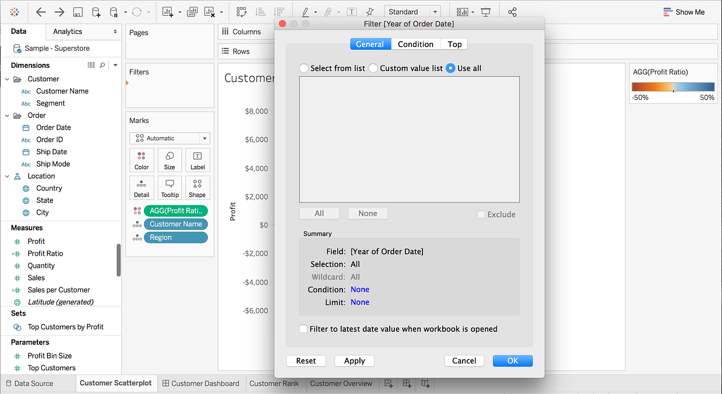This screenshot has height=394, width=722.
Task: Clear the sheet using the toolbar icon
Action: [x=210, y=12]
